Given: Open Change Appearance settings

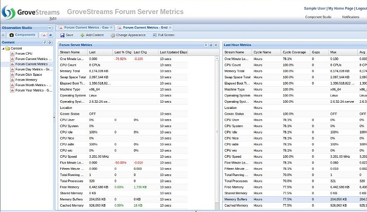Looking at the screenshot, I should tap(128, 35).
